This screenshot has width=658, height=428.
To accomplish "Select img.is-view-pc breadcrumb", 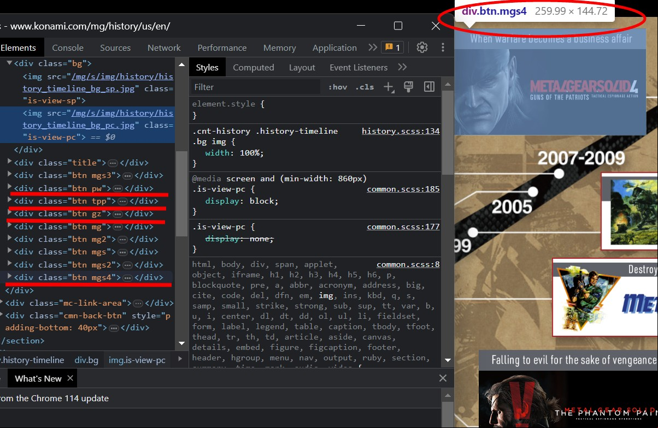I will (137, 360).
